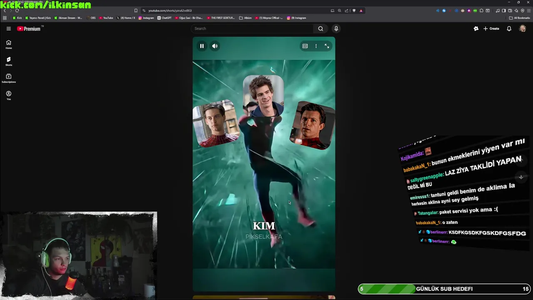The image size is (533, 300).
Task: Open the Create menu
Action: pyautogui.click(x=491, y=28)
